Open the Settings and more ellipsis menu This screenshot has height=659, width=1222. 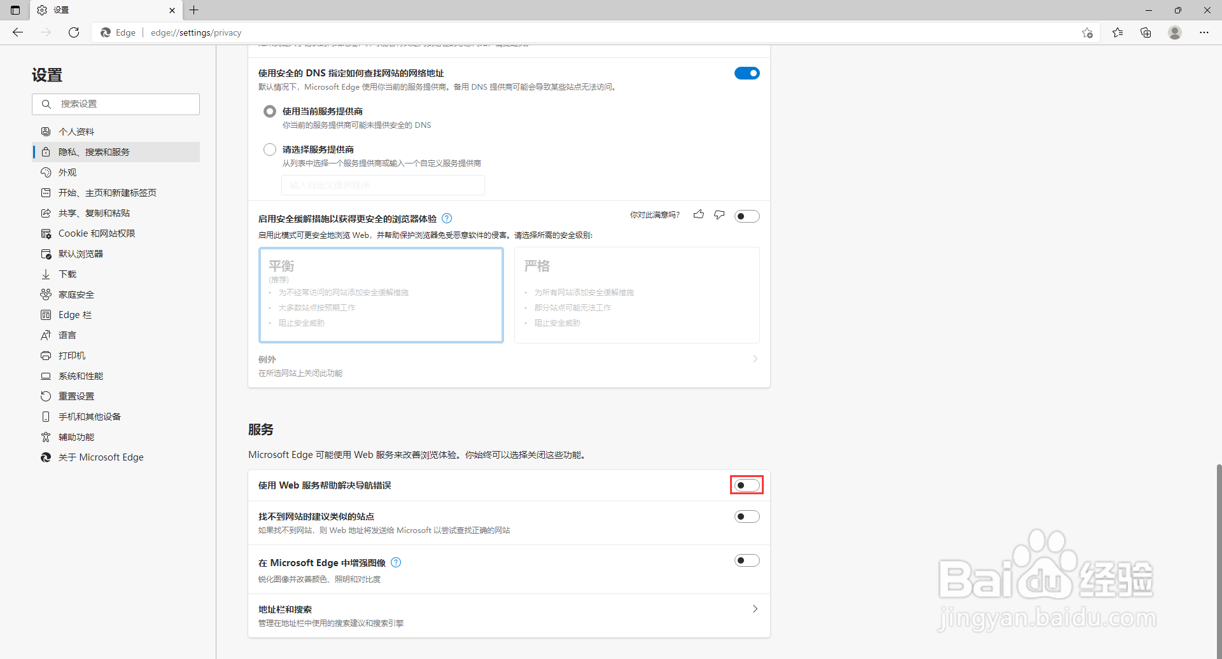coord(1204,32)
